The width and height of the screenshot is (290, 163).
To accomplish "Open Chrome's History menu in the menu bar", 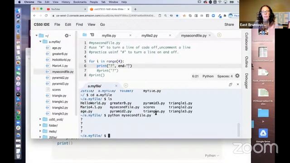I will pyautogui.click(x=66, y=2).
